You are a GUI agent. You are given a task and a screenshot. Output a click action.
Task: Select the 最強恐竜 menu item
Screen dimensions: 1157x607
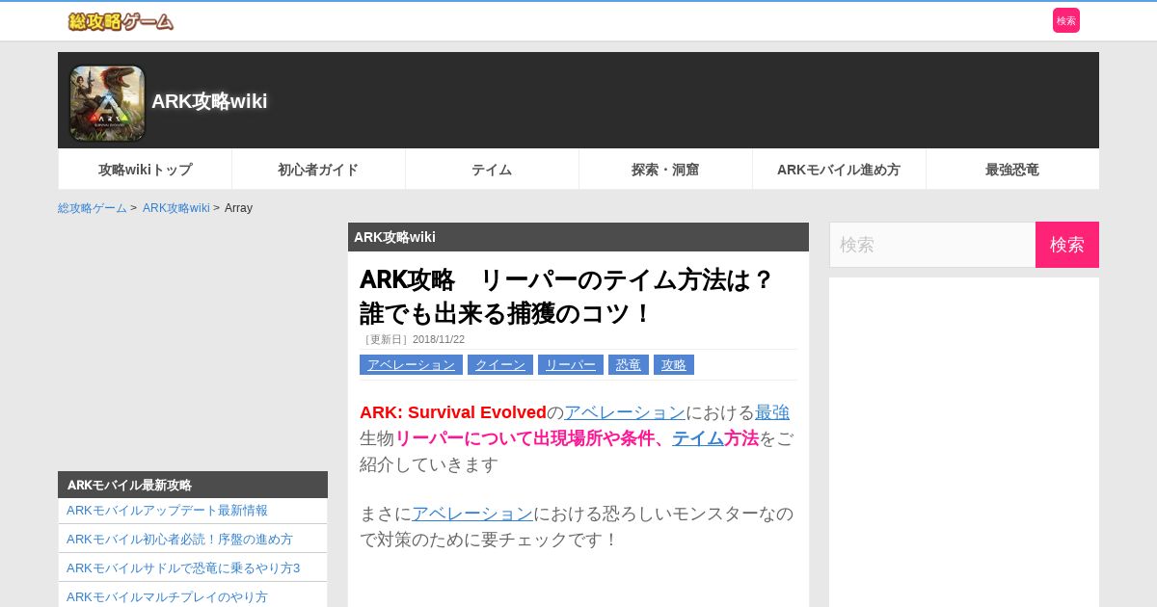tap(1012, 170)
